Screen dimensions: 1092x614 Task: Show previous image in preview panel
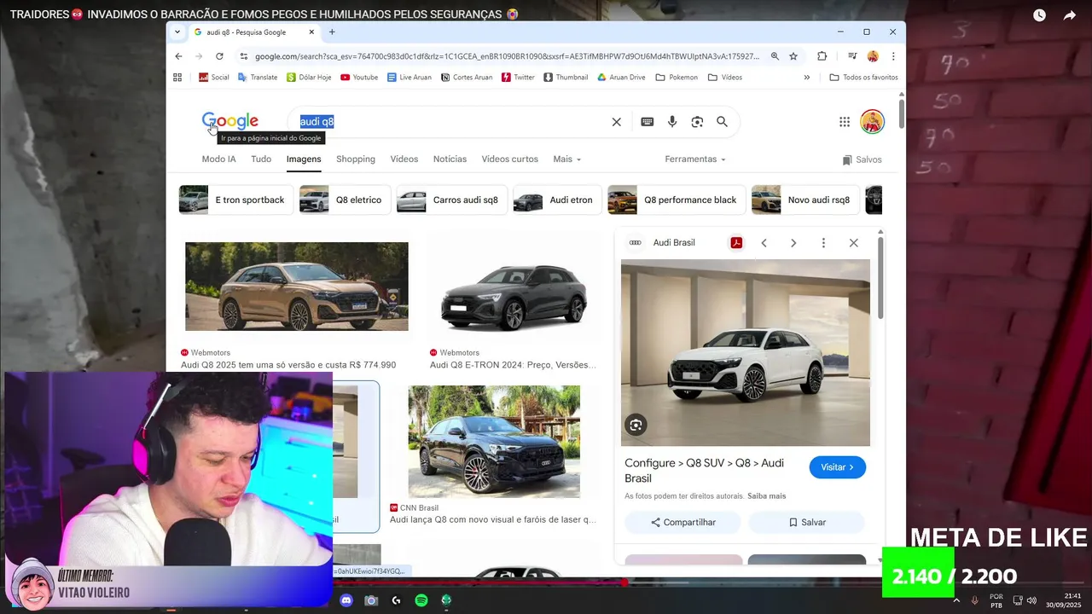pyautogui.click(x=764, y=243)
